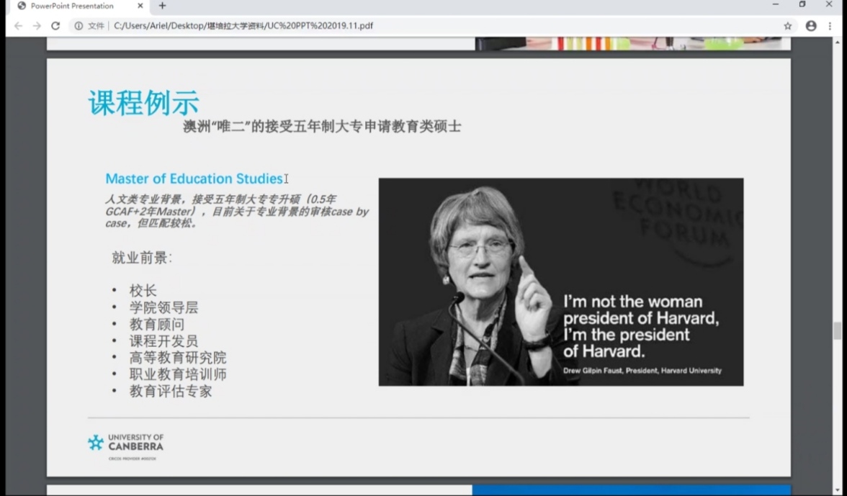The width and height of the screenshot is (847, 496).
Task: Open the site information icon in address bar
Action: coord(79,26)
